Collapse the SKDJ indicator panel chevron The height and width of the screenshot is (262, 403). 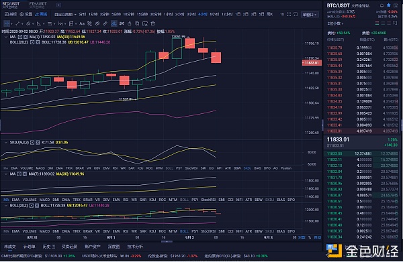pos(5,142)
